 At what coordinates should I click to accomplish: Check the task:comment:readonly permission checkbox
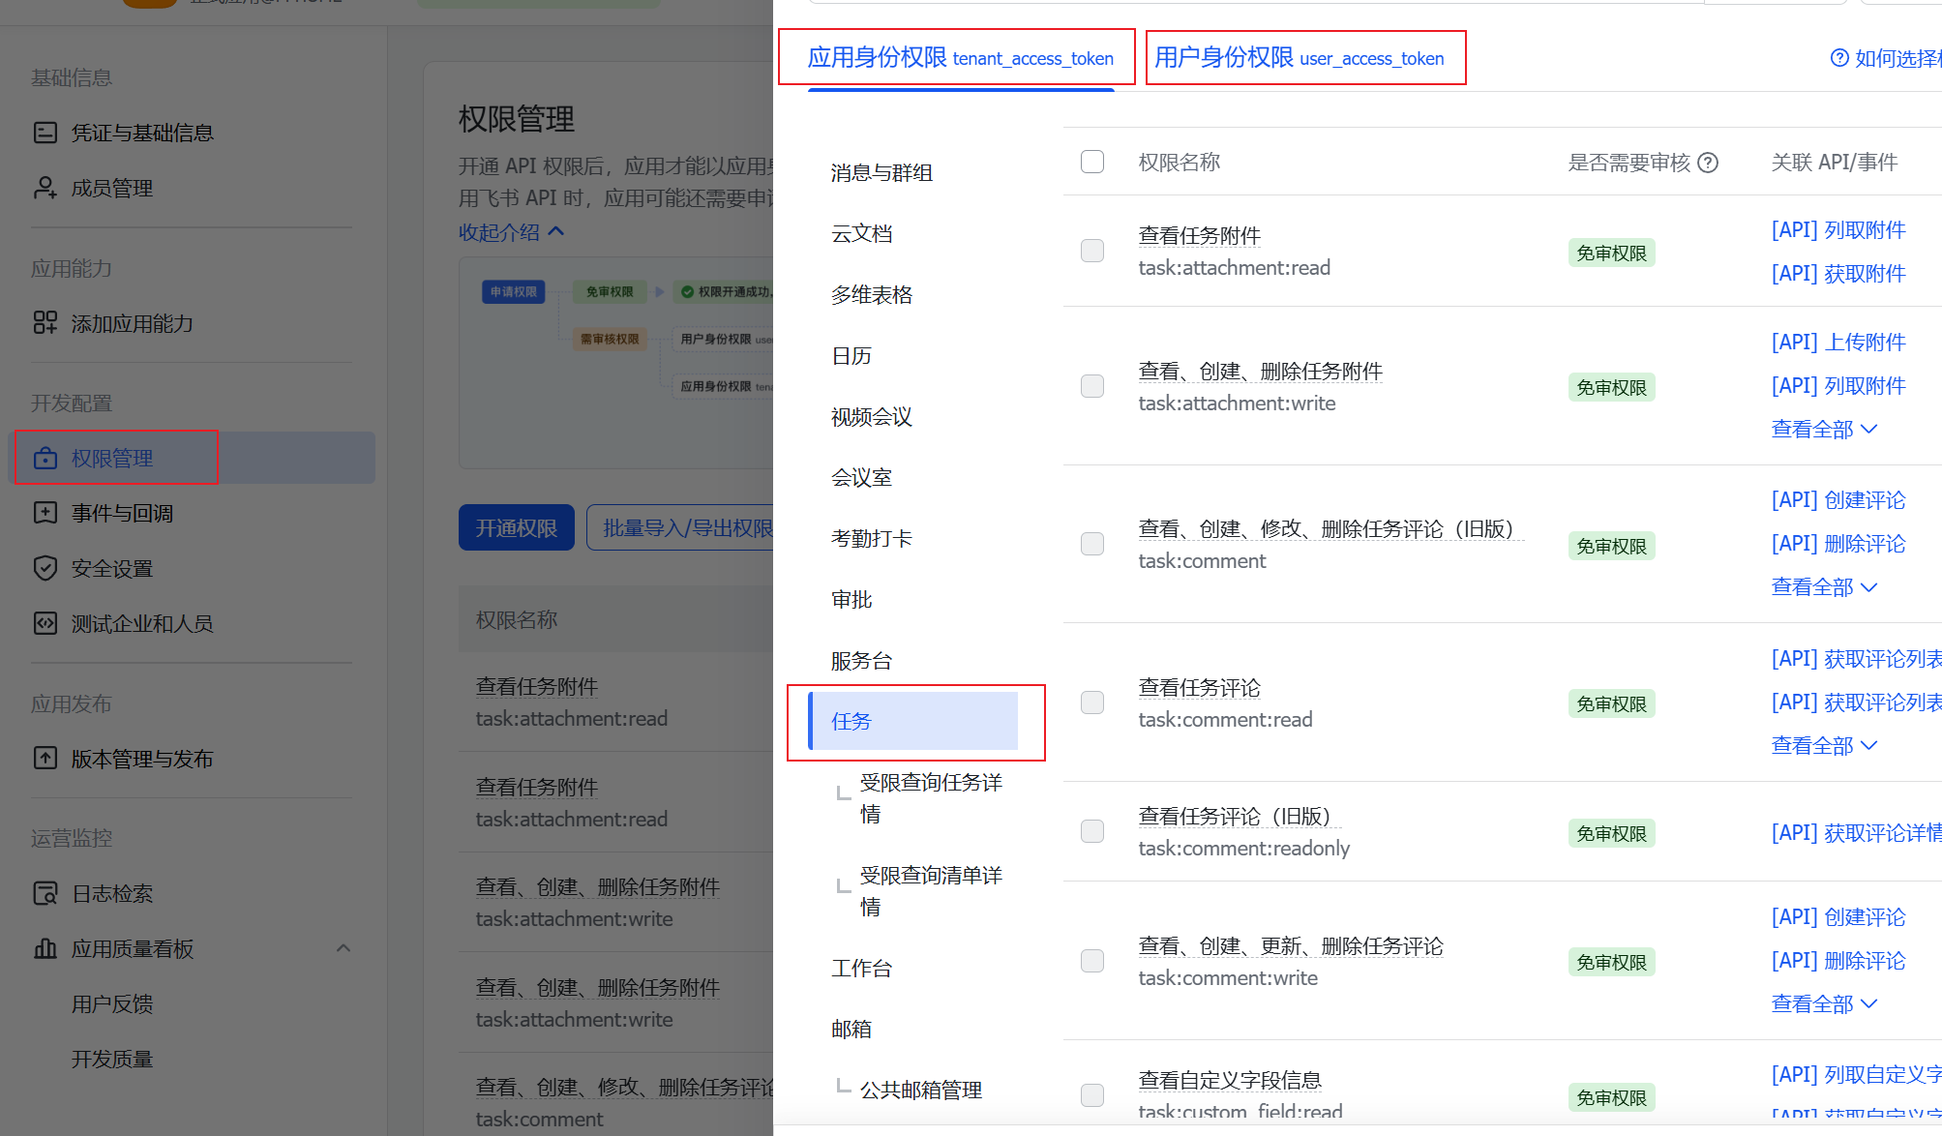point(1092,831)
